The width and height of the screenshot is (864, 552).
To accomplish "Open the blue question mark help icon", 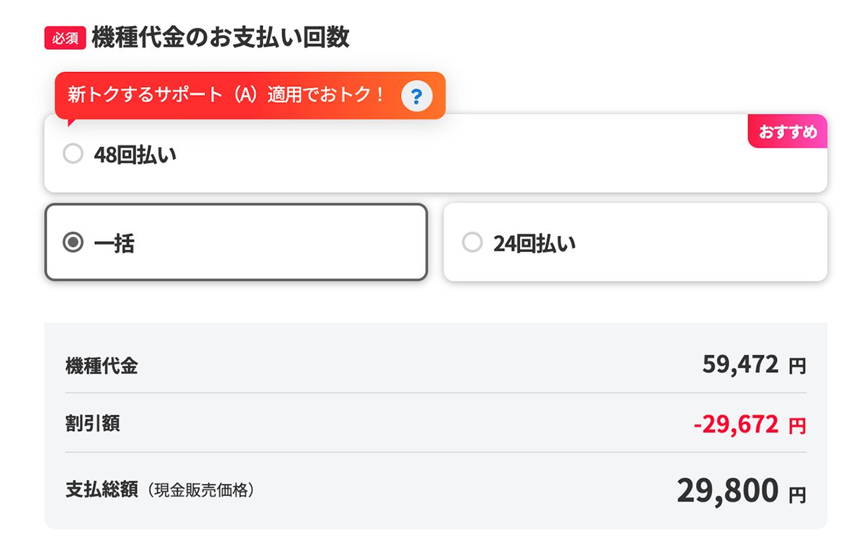I will 416,96.
